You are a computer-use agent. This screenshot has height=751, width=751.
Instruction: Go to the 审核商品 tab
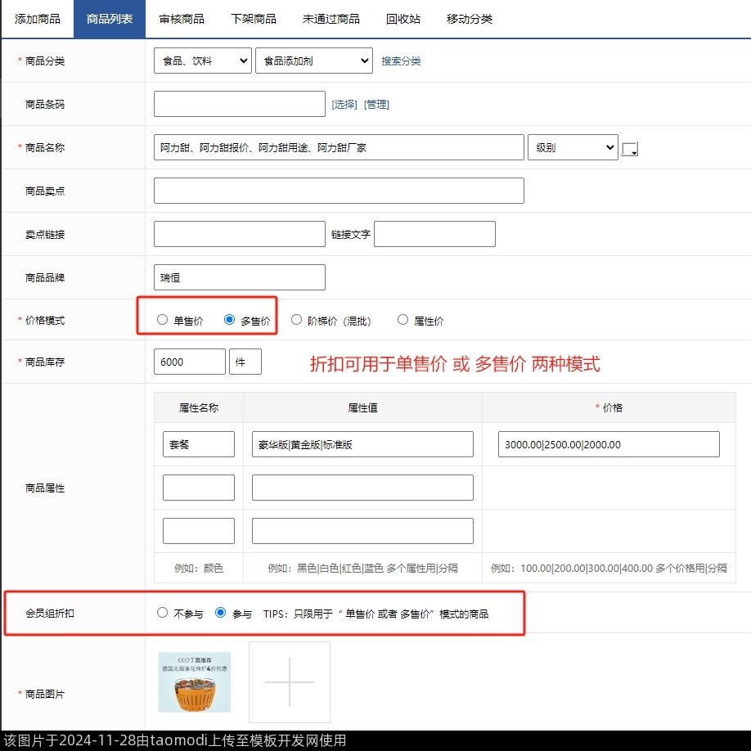pyautogui.click(x=182, y=19)
